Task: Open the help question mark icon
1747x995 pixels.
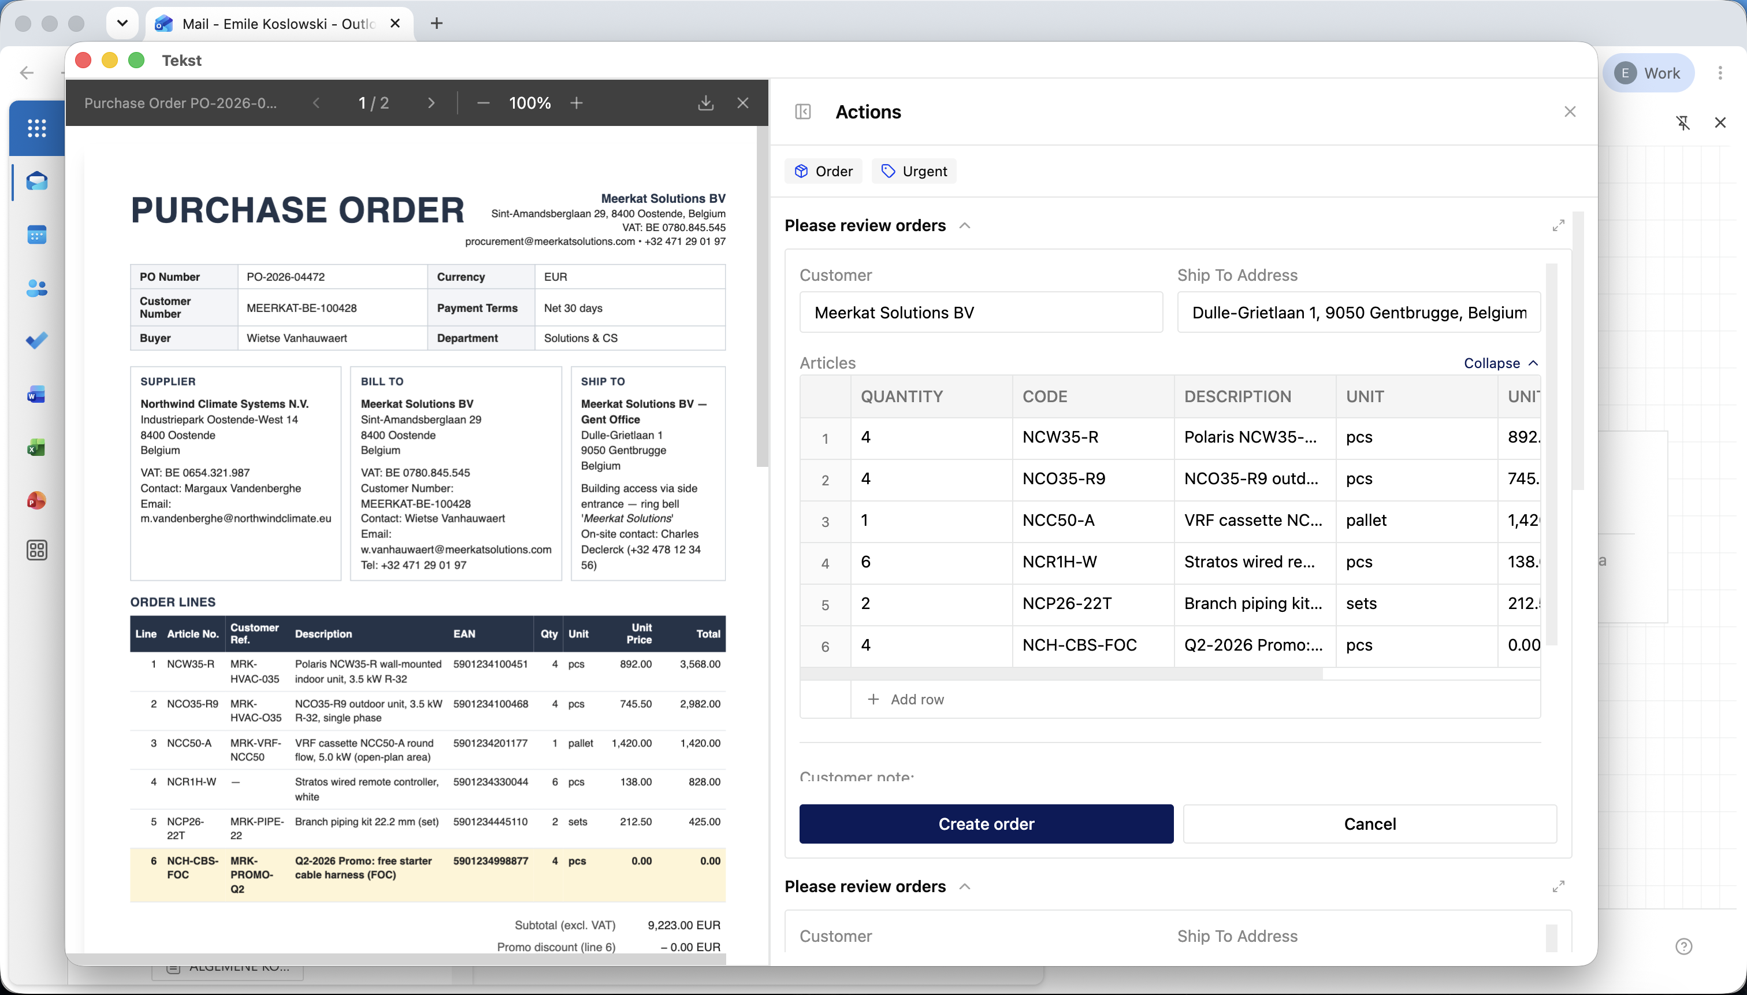Action: [x=1684, y=946]
